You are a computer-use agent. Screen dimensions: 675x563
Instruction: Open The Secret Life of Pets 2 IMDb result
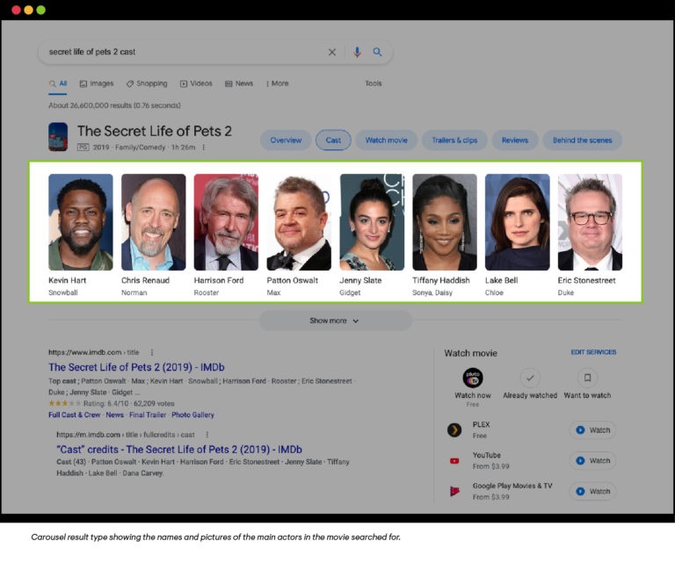tap(136, 367)
